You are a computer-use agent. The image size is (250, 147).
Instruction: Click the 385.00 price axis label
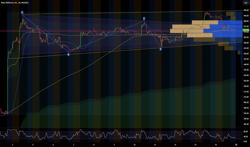point(246,124)
